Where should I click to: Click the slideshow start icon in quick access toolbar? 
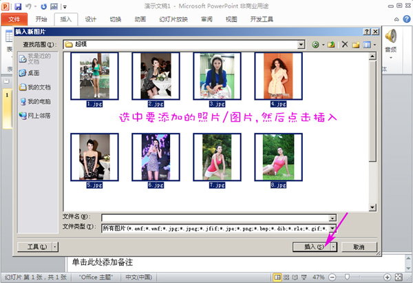click(x=54, y=6)
